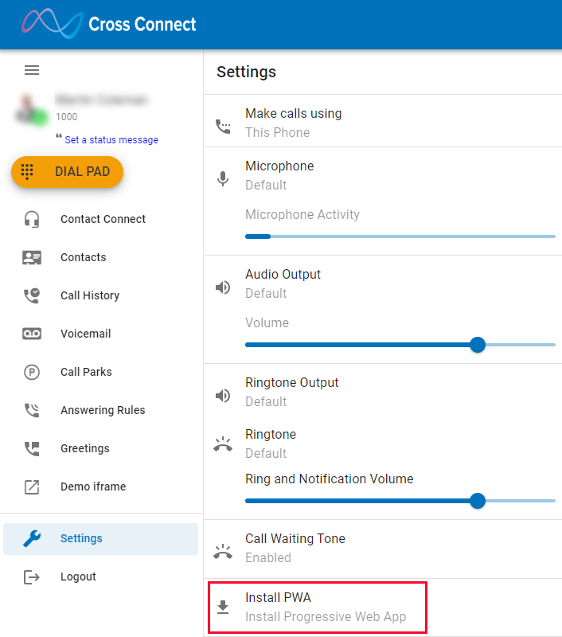Image resolution: width=562 pixels, height=637 pixels.
Task: Click the Call History phone icon
Action: 32,295
